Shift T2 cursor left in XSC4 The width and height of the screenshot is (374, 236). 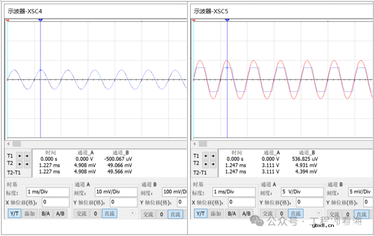point(20,163)
